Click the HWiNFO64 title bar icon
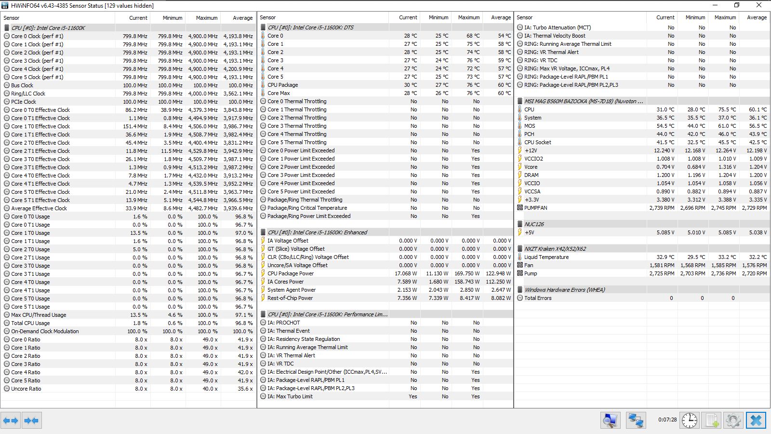Screen dimensions: 771x434 [x=5, y=5]
